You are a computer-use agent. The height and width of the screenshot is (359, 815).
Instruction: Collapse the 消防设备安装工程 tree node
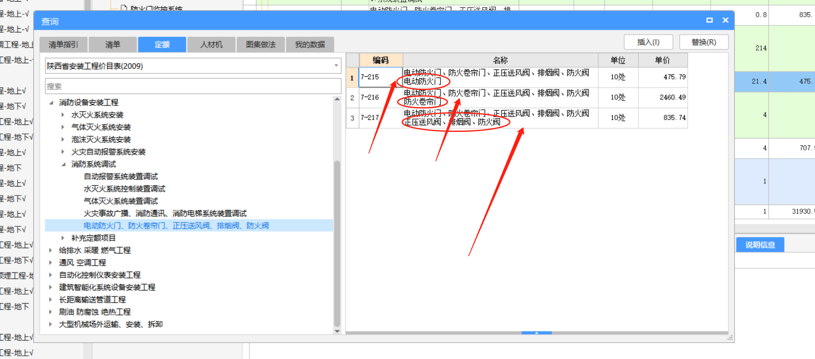coord(51,102)
